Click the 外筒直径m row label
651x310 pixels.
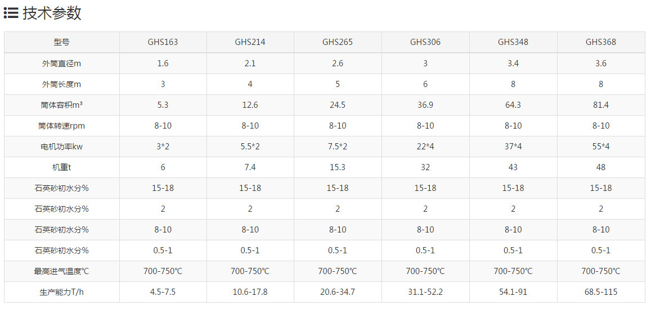pyautogui.click(x=61, y=63)
